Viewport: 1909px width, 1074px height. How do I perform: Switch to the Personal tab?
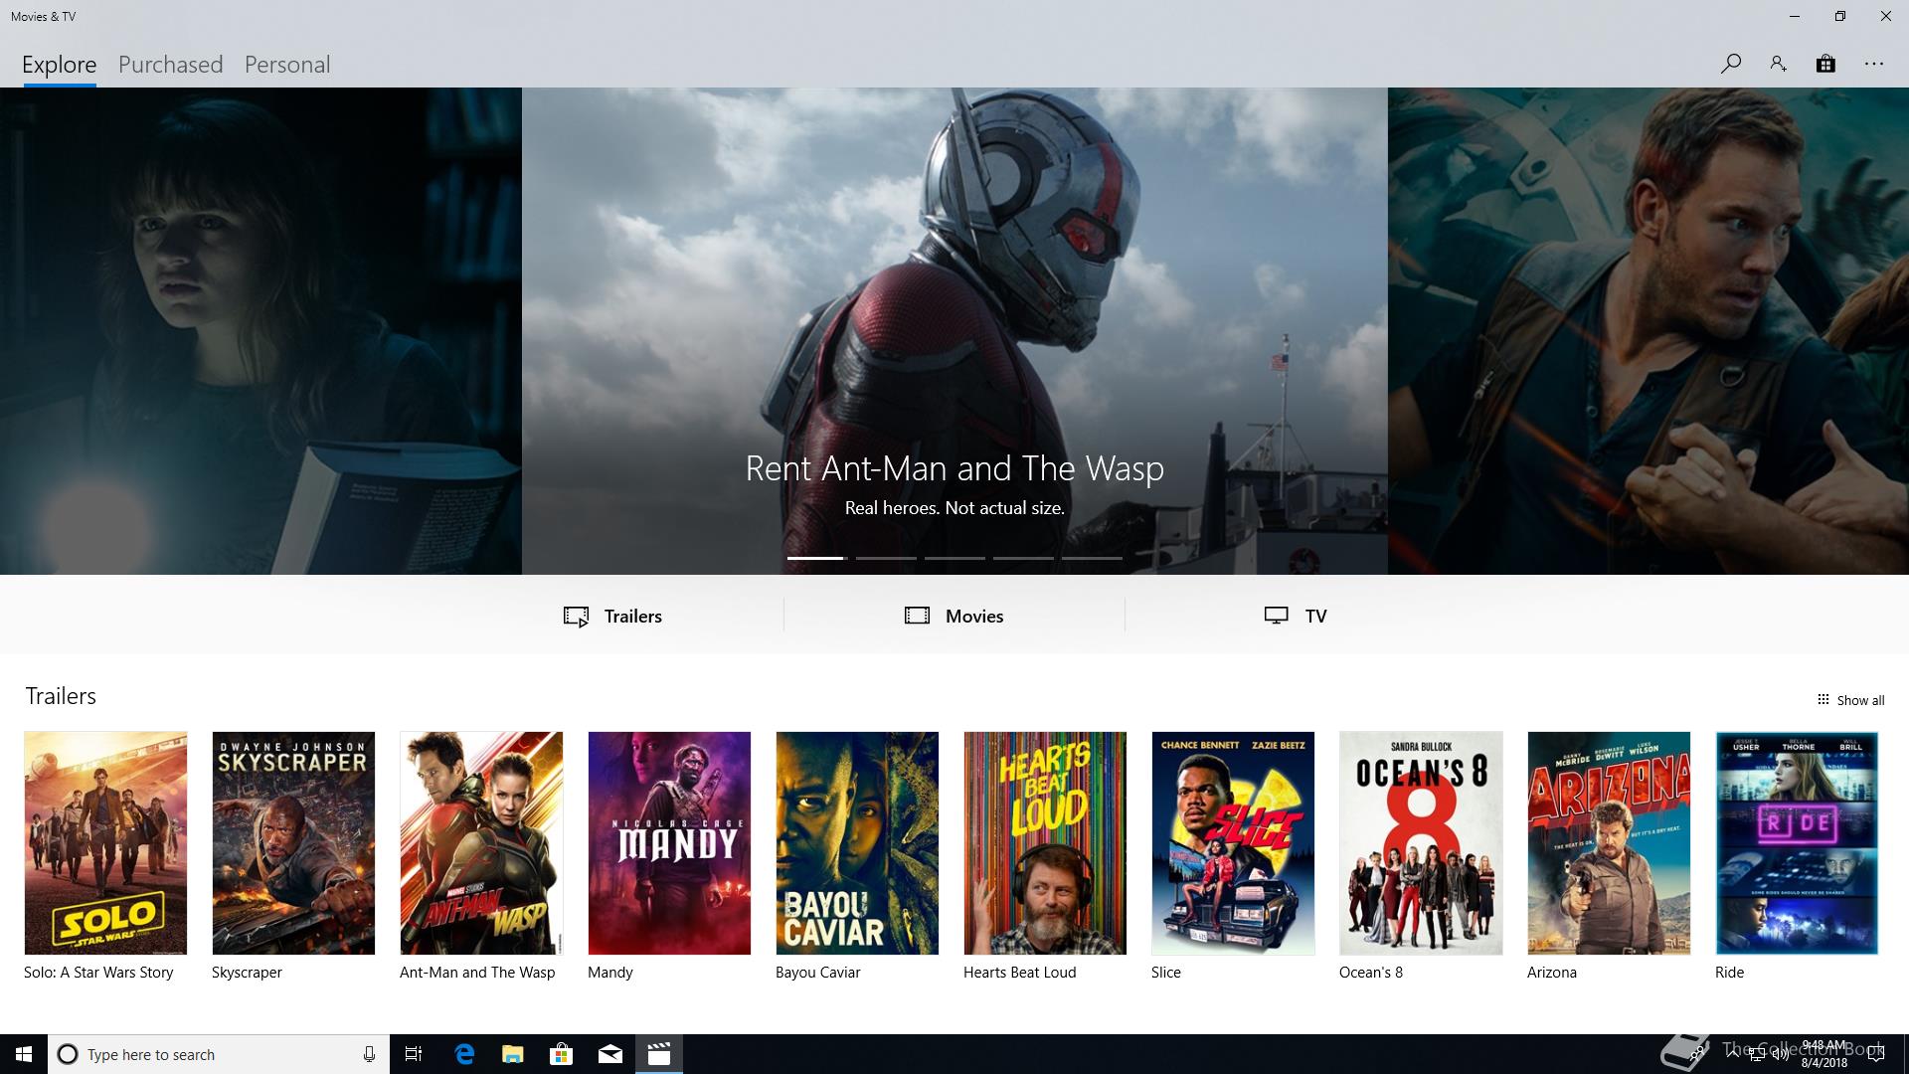pos(287,65)
